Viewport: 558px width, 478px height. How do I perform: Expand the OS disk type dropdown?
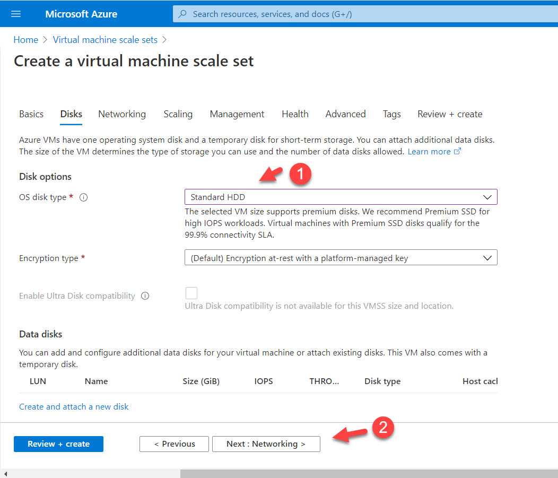341,197
